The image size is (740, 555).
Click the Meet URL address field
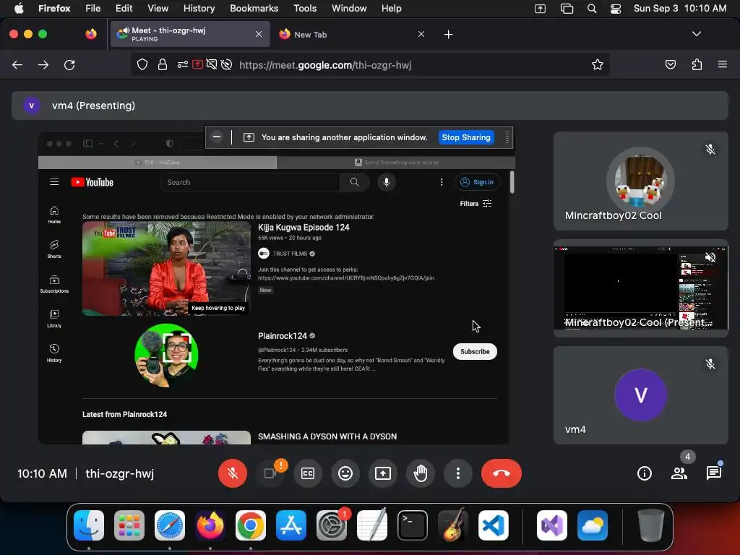(x=369, y=65)
